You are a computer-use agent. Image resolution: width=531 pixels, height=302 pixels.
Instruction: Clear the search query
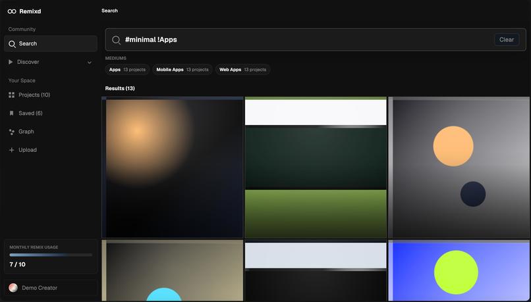pos(506,39)
